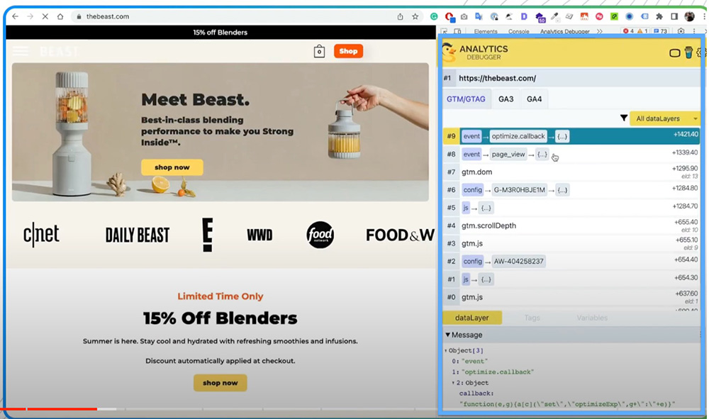Screen dimensions: 709x419
Task: Expand the object in row #1 js
Action: tap(486, 279)
